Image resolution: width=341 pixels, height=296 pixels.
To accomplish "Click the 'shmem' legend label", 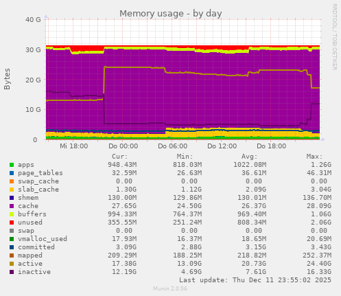I will (28, 198).
